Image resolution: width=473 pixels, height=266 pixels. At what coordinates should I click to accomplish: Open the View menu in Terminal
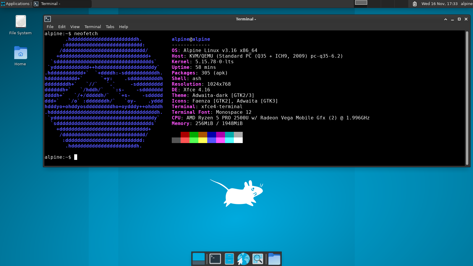75,27
